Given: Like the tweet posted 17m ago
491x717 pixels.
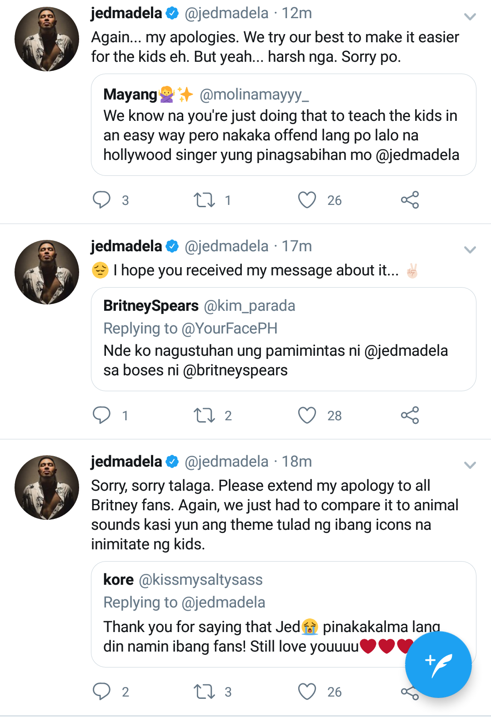Looking at the screenshot, I should pyautogui.click(x=307, y=415).
